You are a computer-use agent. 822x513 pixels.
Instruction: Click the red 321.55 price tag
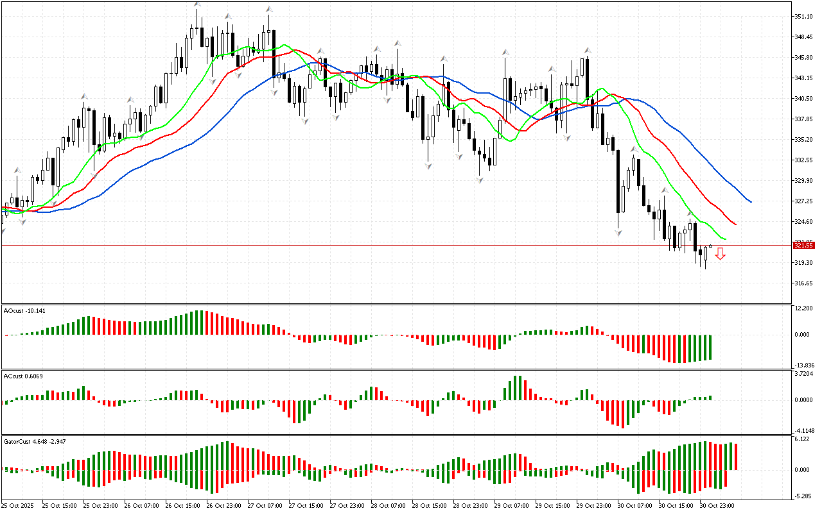[x=803, y=245]
